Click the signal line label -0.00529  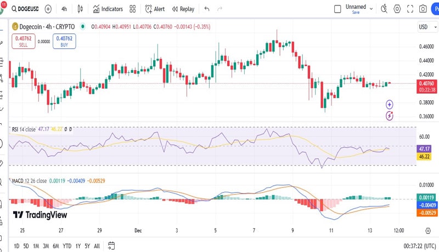tap(427, 213)
